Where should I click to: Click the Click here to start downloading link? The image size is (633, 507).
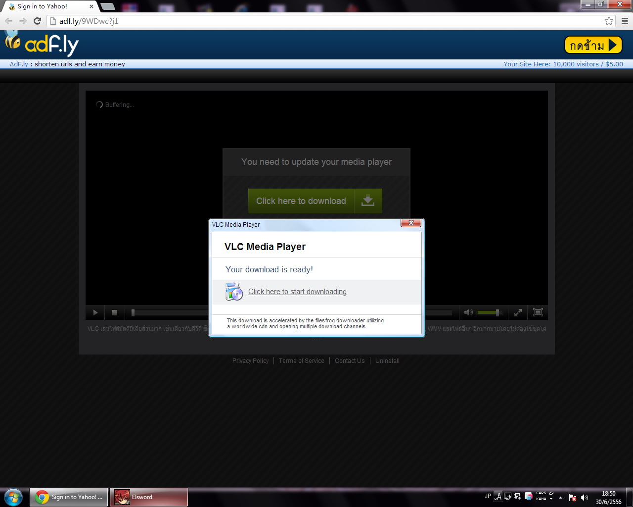(x=297, y=292)
